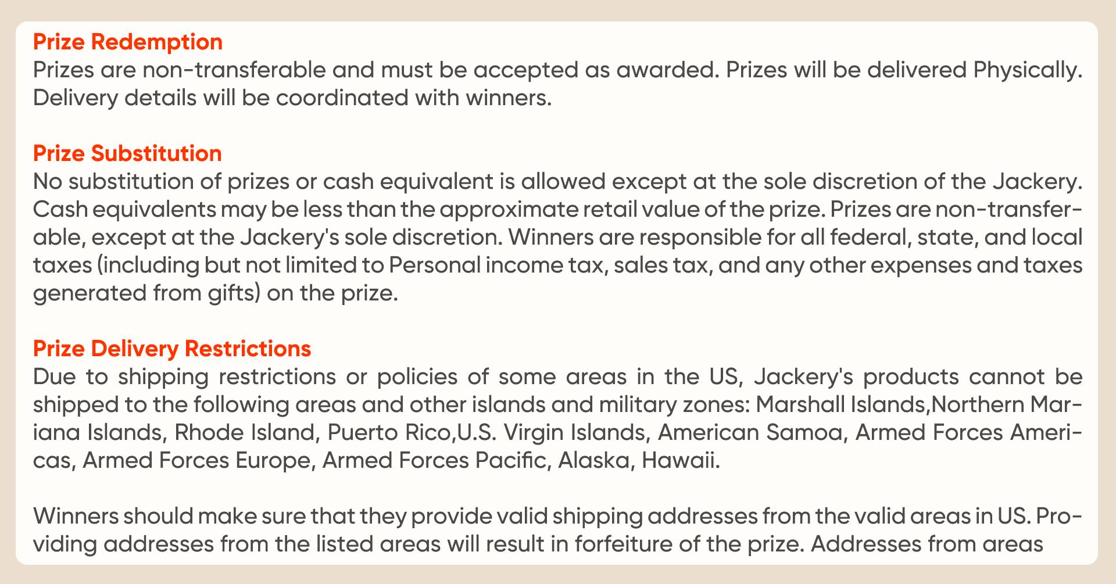Click the words 'Alaska, Hawaii.'
The height and width of the screenshot is (584, 1116).
coord(639,460)
